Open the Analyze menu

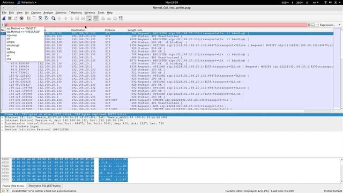click(48, 13)
